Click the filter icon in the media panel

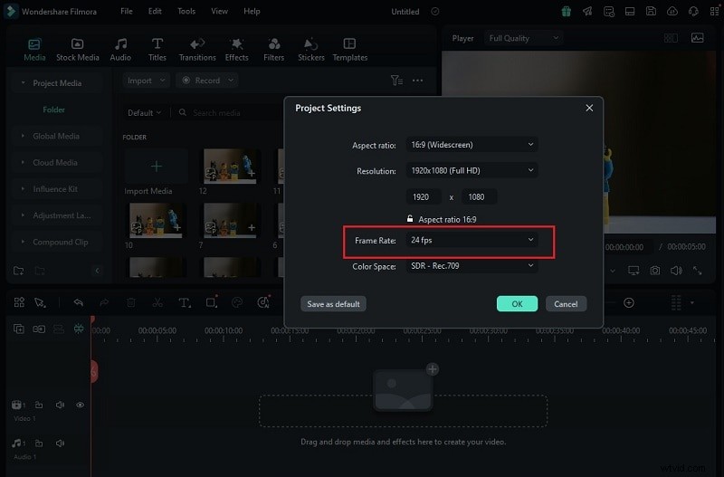pos(395,81)
